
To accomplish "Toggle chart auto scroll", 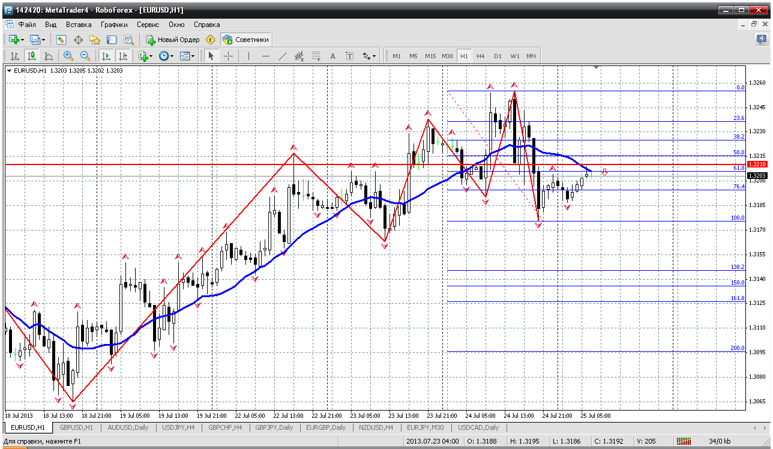I will [x=106, y=56].
